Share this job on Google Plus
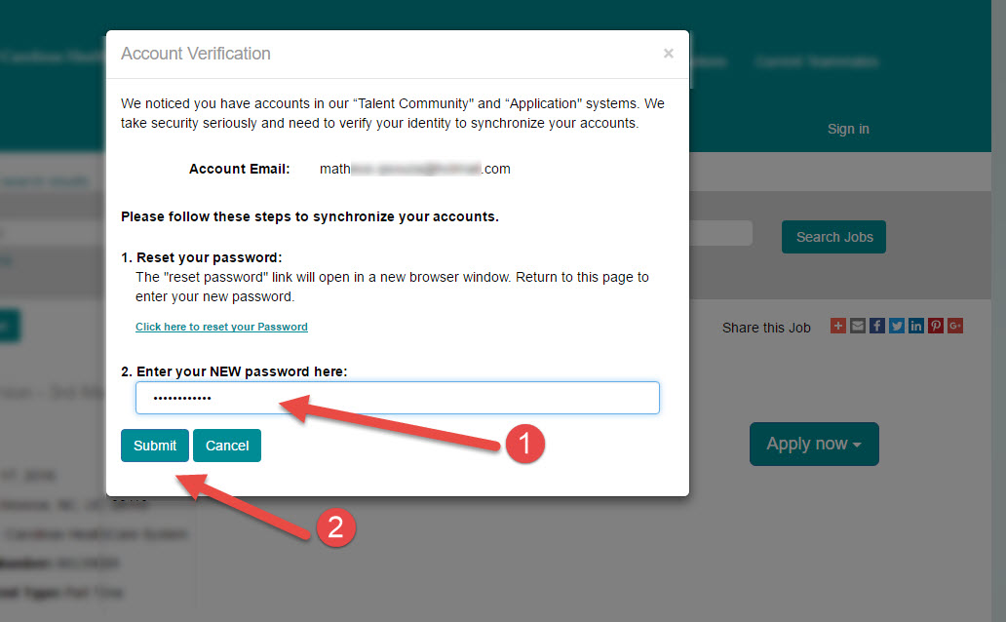The height and width of the screenshot is (622, 1006). [955, 326]
